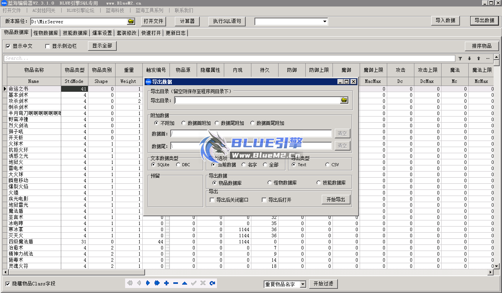Jump to last record in the navigator
502x293 pixels.
click(157, 283)
